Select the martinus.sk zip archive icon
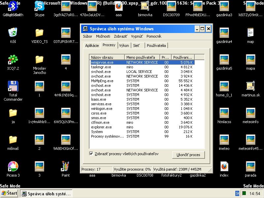Viewport: 264px width, 198px height. point(250,86)
